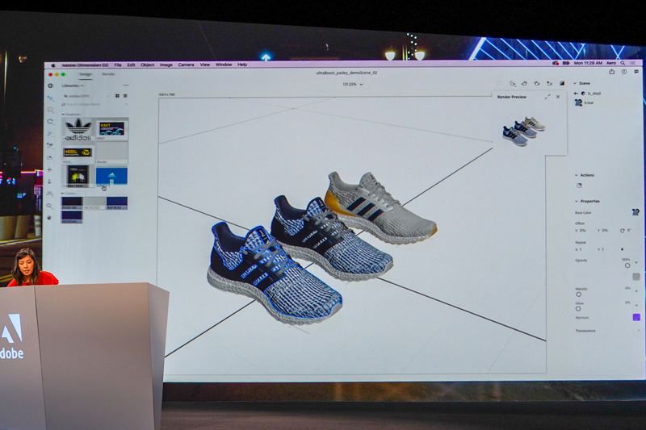Screen dimensions: 646x430
Task: Click the b_shell object name
Action: tap(594, 94)
